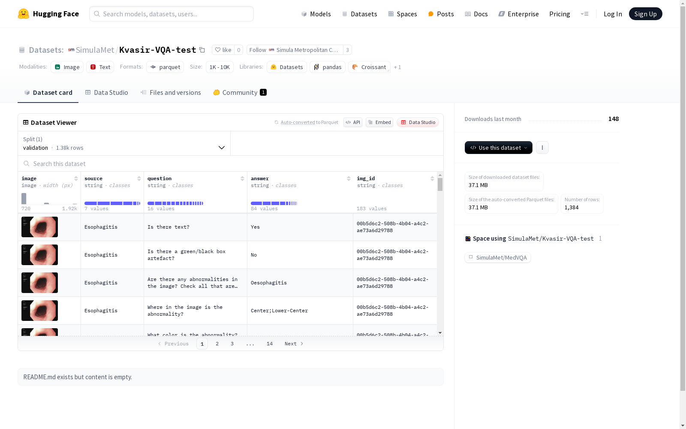
Task: Open the SimulaMet/MedVQA space
Action: [x=498, y=257]
